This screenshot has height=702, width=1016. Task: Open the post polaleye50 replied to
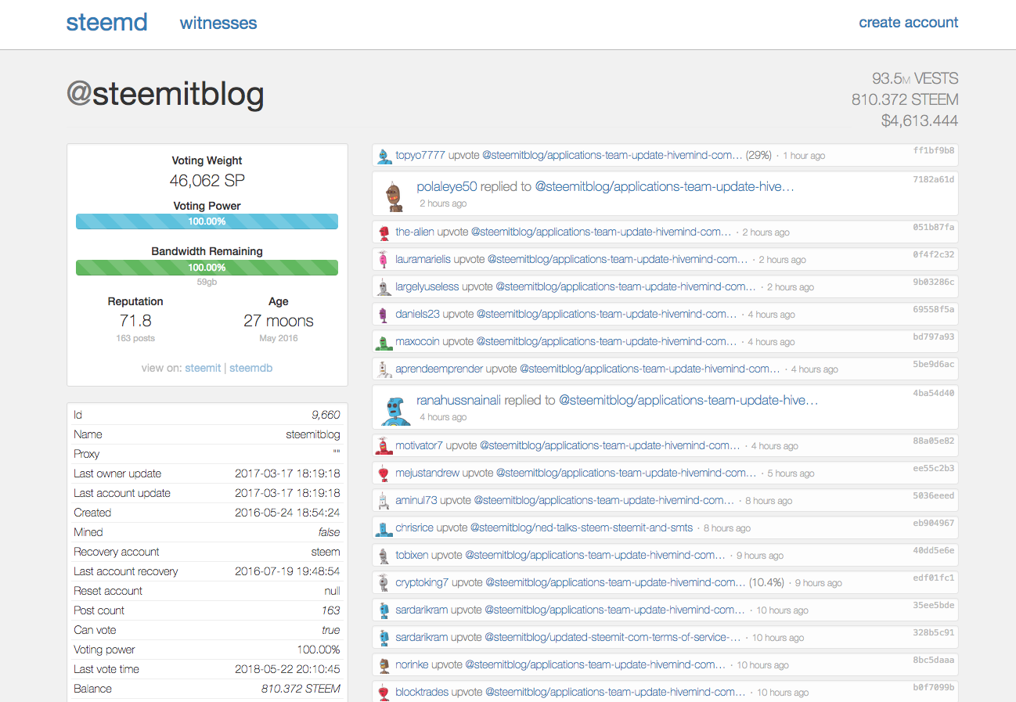click(x=665, y=187)
